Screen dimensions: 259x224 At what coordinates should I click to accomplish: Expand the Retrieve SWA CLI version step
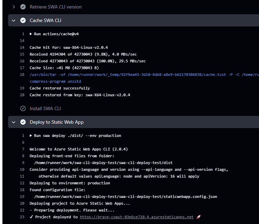pyautogui.click(x=14, y=7)
